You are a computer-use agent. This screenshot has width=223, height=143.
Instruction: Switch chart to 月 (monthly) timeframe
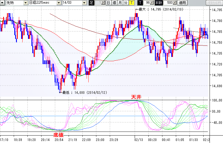tap(120, 3)
